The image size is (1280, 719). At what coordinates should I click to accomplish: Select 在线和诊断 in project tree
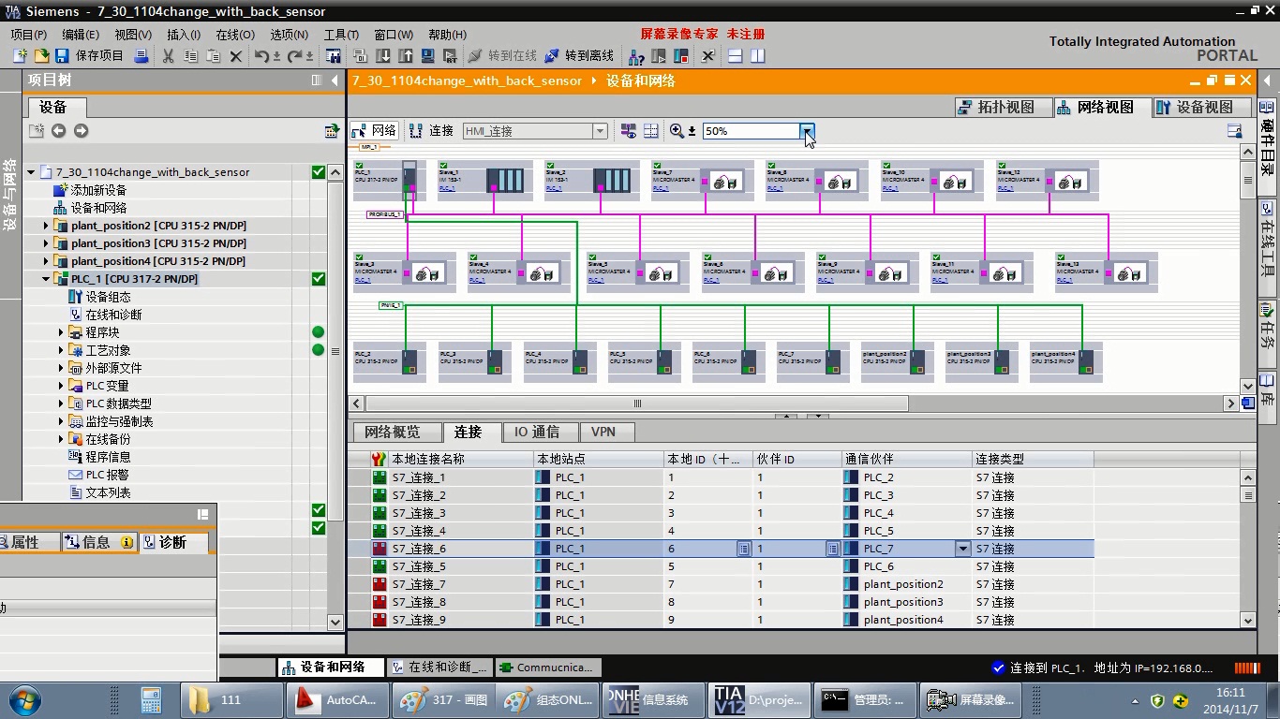pyautogui.click(x=113, y=315)
